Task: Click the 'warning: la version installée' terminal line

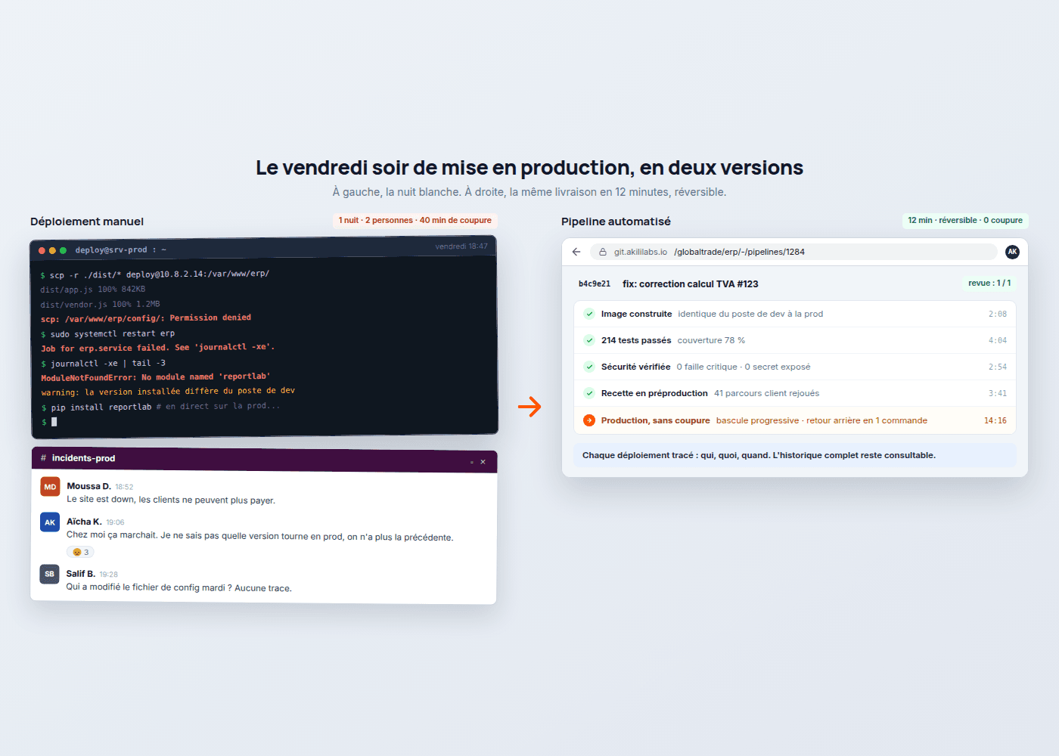Action: click(x=168, y=392)
